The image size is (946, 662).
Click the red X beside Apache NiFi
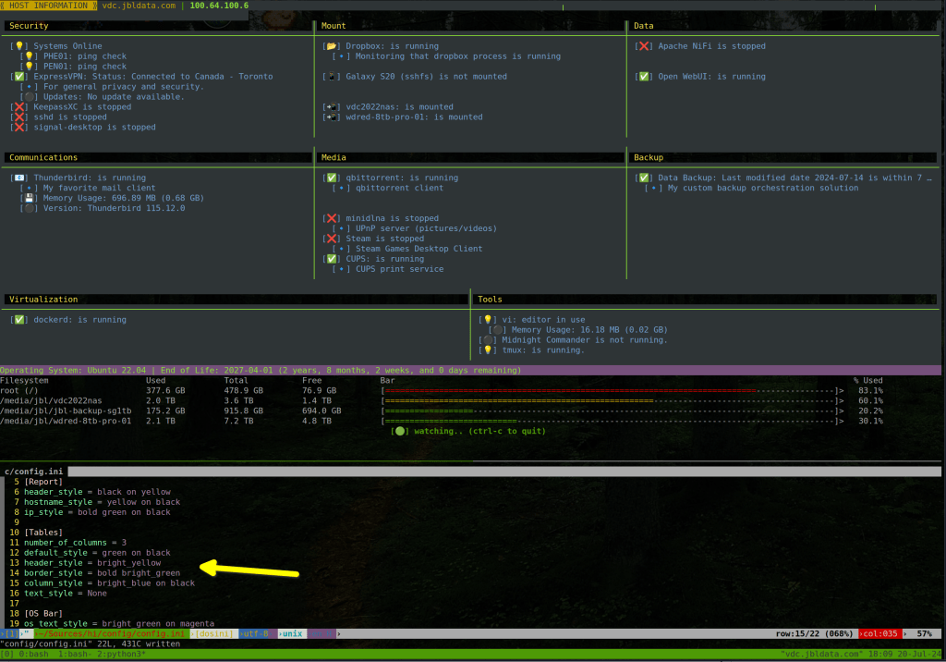click(x=644, y=46)
